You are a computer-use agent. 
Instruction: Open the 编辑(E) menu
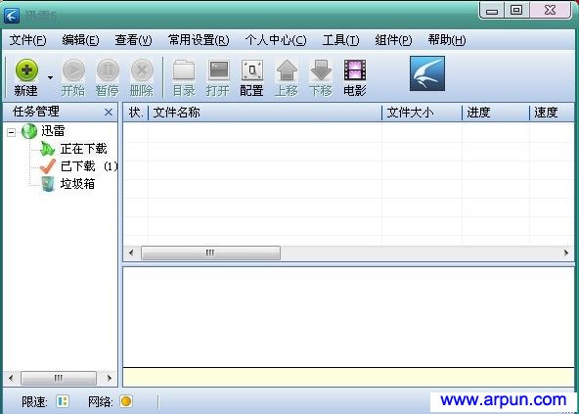tap(80, 40)
